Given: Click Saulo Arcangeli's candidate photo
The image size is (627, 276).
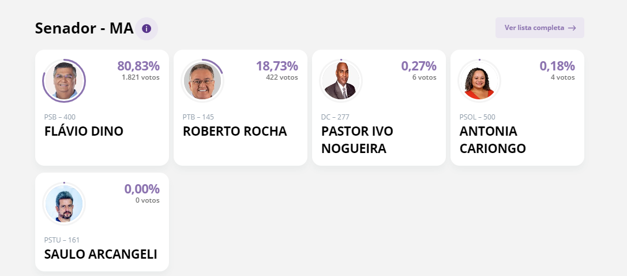Looking at the screenshot, I should tap(64, 203).
